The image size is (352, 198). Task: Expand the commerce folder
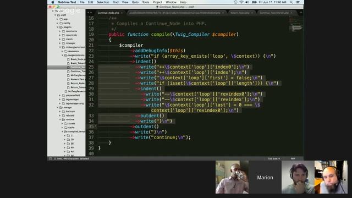click(x=60, y=31)
